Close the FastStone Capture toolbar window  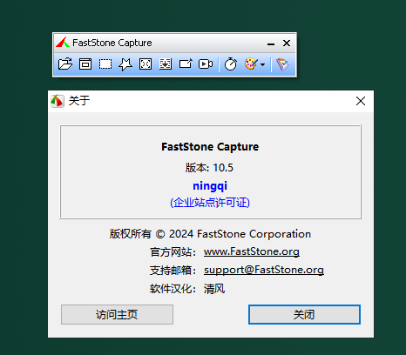287,43
